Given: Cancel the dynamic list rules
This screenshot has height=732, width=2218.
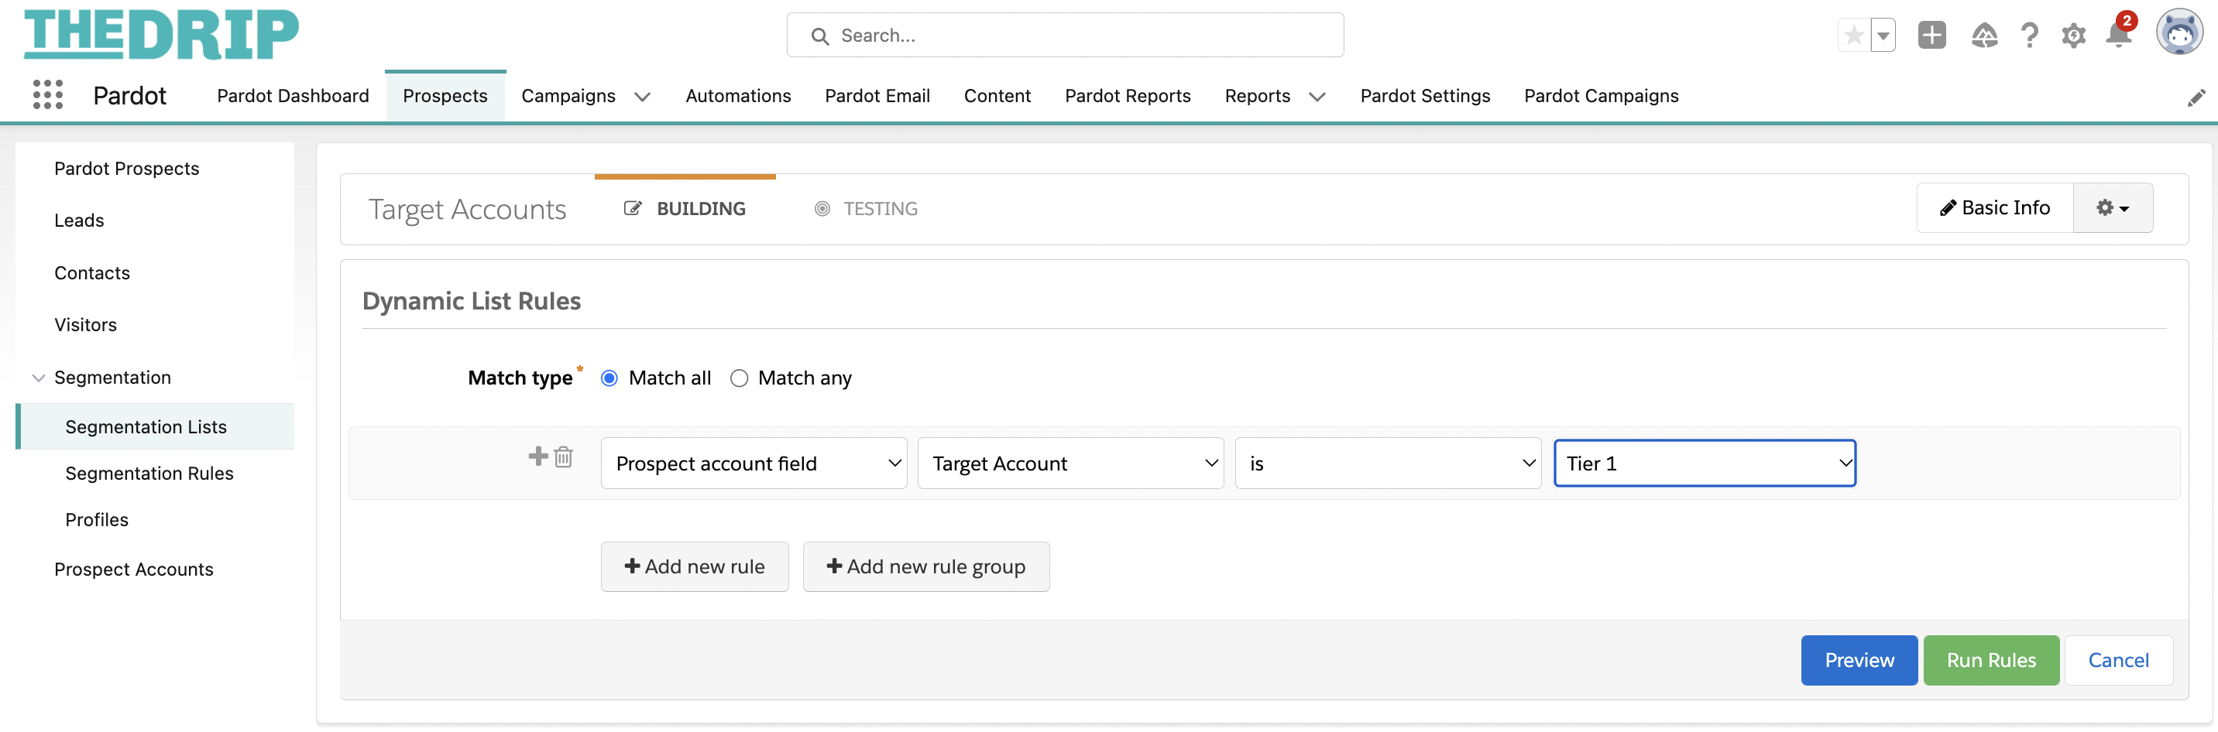Looking at the screenshot, I should (2118, 661).
